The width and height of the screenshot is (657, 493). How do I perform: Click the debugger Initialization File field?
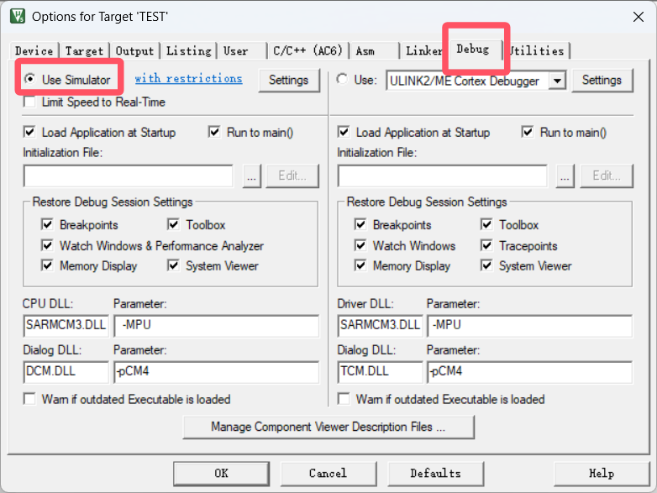(442, 176)
